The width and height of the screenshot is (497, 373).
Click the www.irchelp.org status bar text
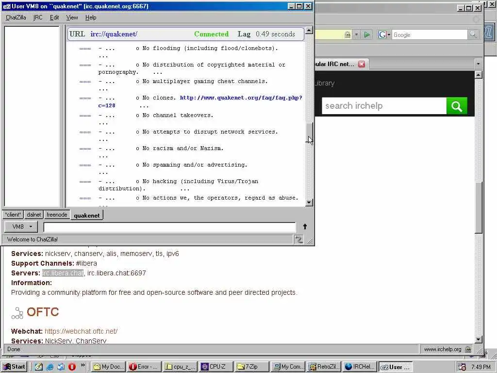click(443, 349)
